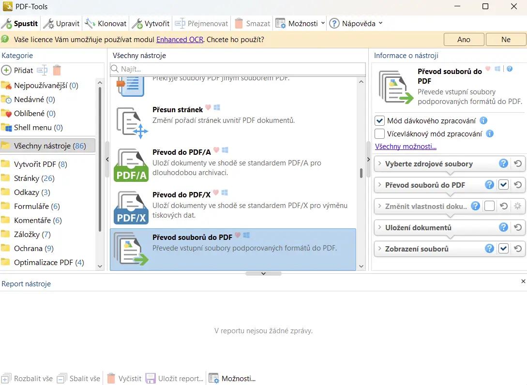Enable the Změnit vlastnosti doku.. step checkbox
The width and height of the screenshot is (527, 385).
click(489, 206)
